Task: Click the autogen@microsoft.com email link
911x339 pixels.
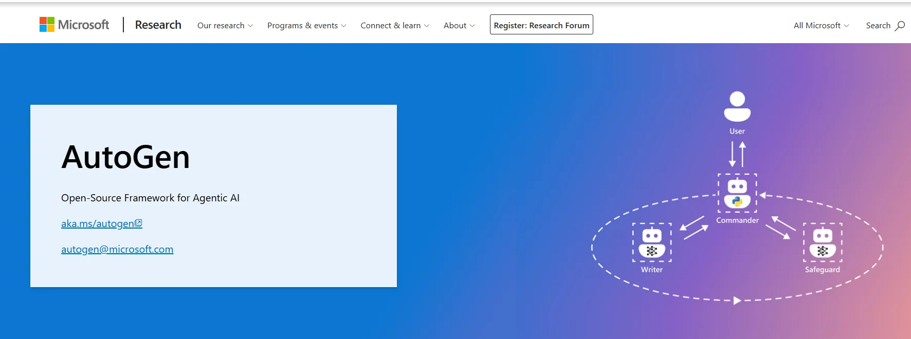Action: [117, 249]
